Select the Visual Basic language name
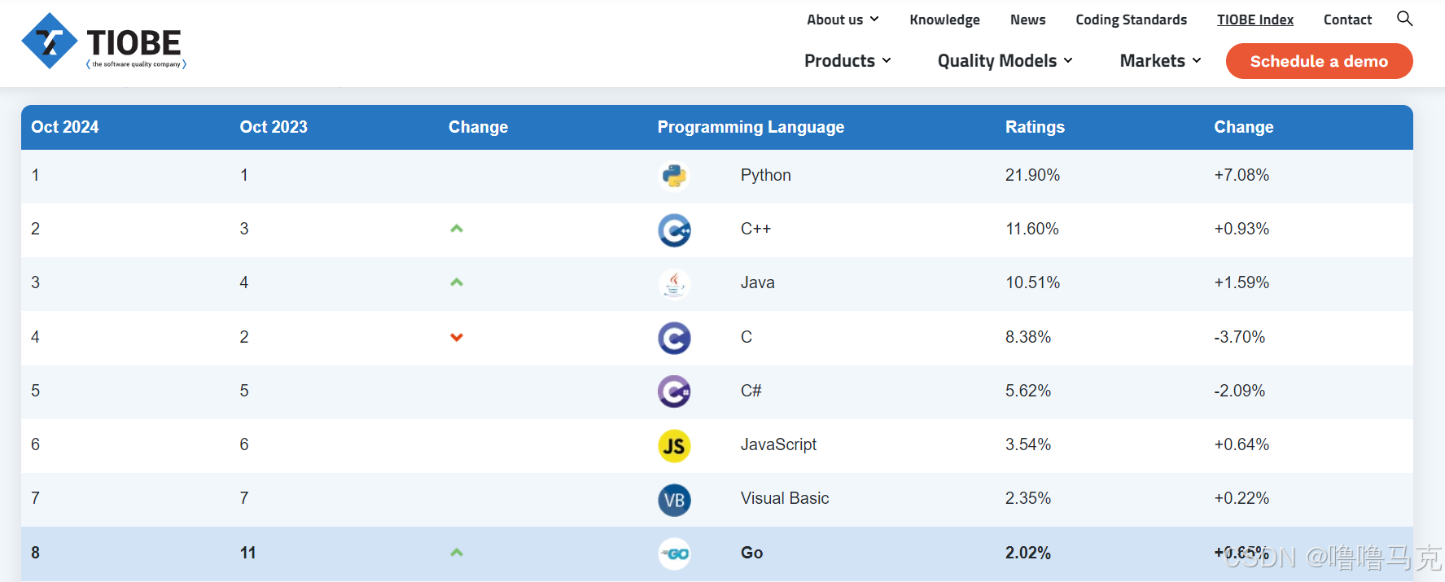Screen dimensions: 1445x582 785,498
